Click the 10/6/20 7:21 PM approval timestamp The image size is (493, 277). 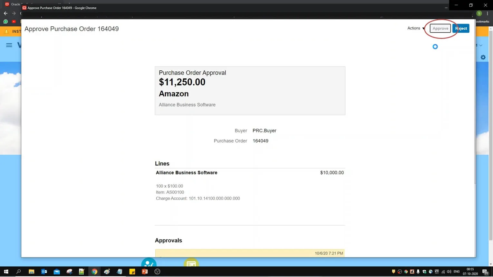coord(329,253)
